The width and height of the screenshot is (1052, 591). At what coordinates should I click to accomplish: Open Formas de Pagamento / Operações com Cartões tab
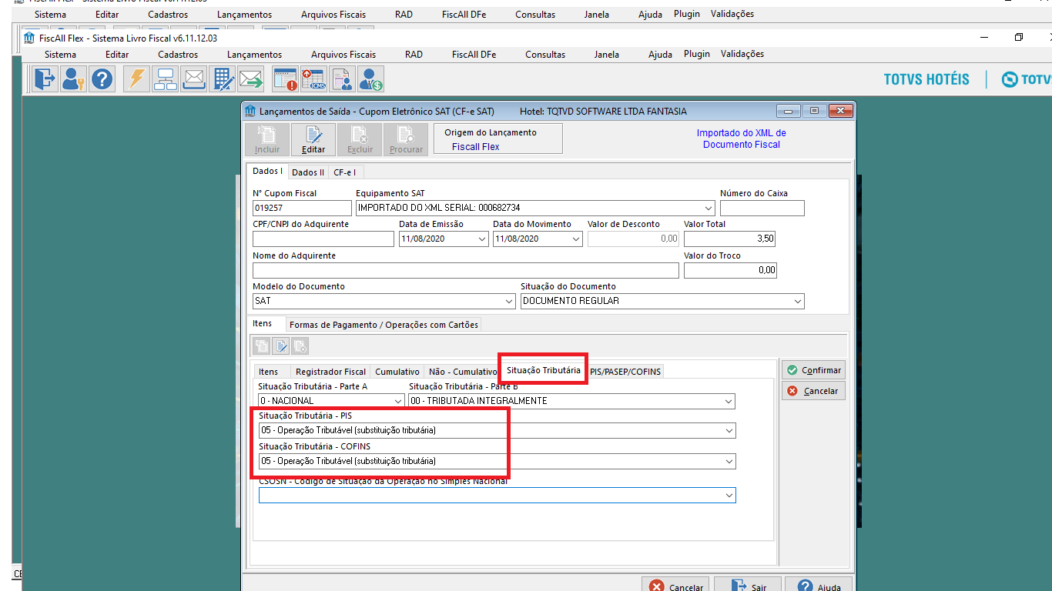coord(384,325)
